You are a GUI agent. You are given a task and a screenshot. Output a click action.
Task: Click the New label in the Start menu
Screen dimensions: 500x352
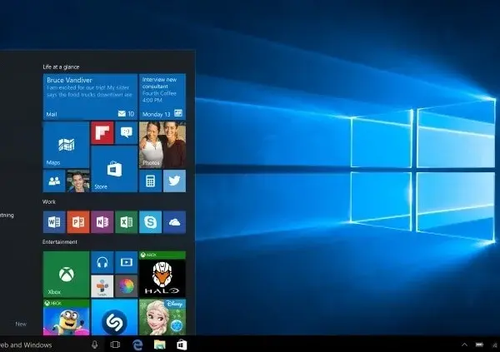click(21, 324)
